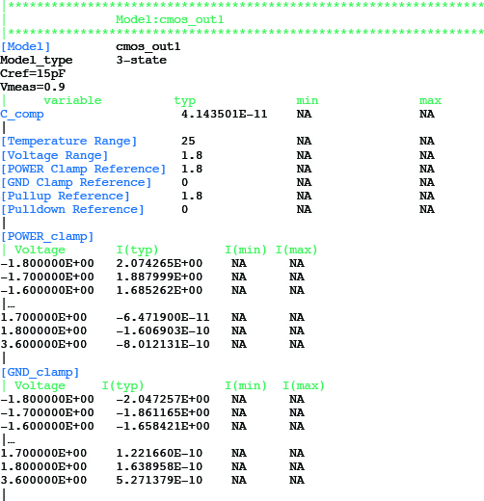Select the POWER_clamp current 2.074265E+00
Screen dimensions: 484x501
159,263
